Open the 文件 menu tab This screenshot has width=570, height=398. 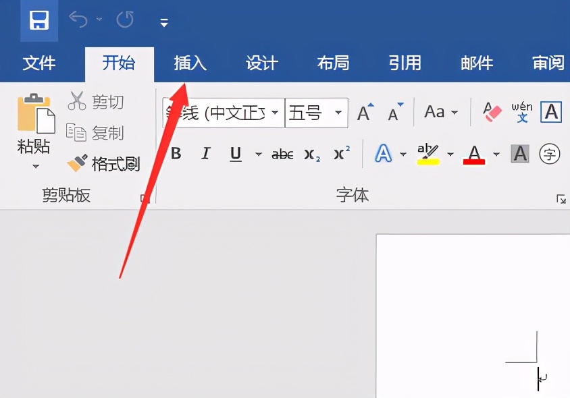point(39,63)
